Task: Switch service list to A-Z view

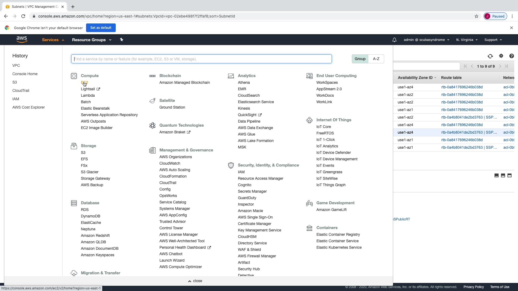Action: point(376,59)
